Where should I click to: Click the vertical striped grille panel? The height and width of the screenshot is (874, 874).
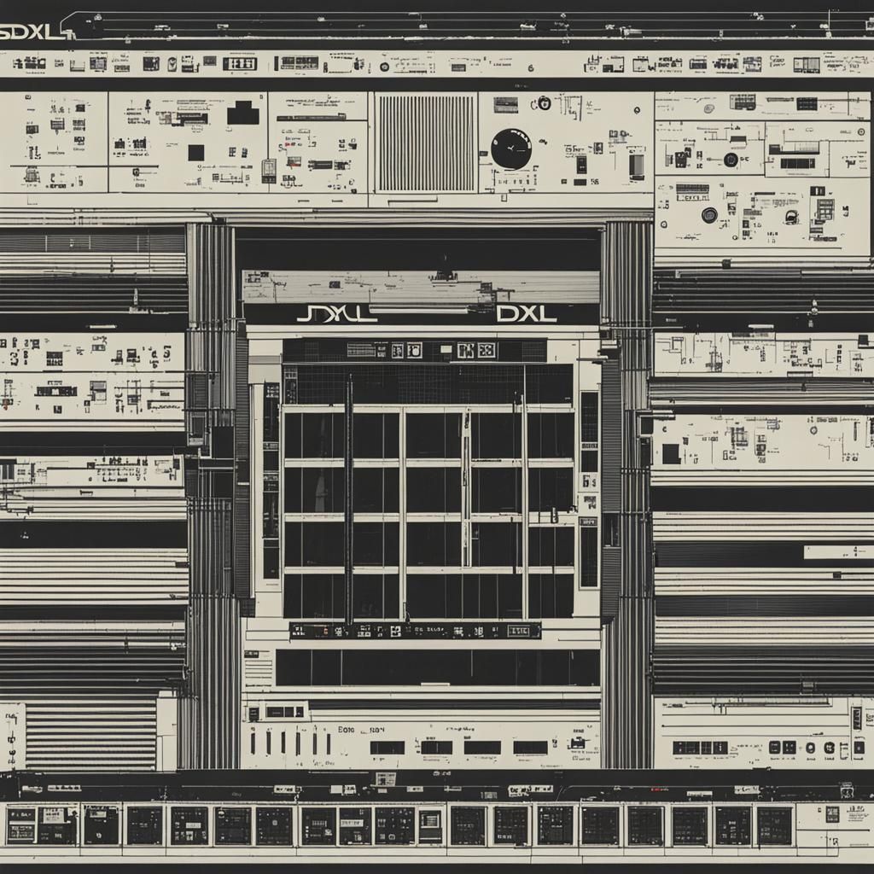click(x=425, y=143)
